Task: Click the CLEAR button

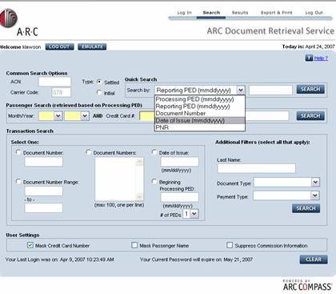Action: point(314,260)
